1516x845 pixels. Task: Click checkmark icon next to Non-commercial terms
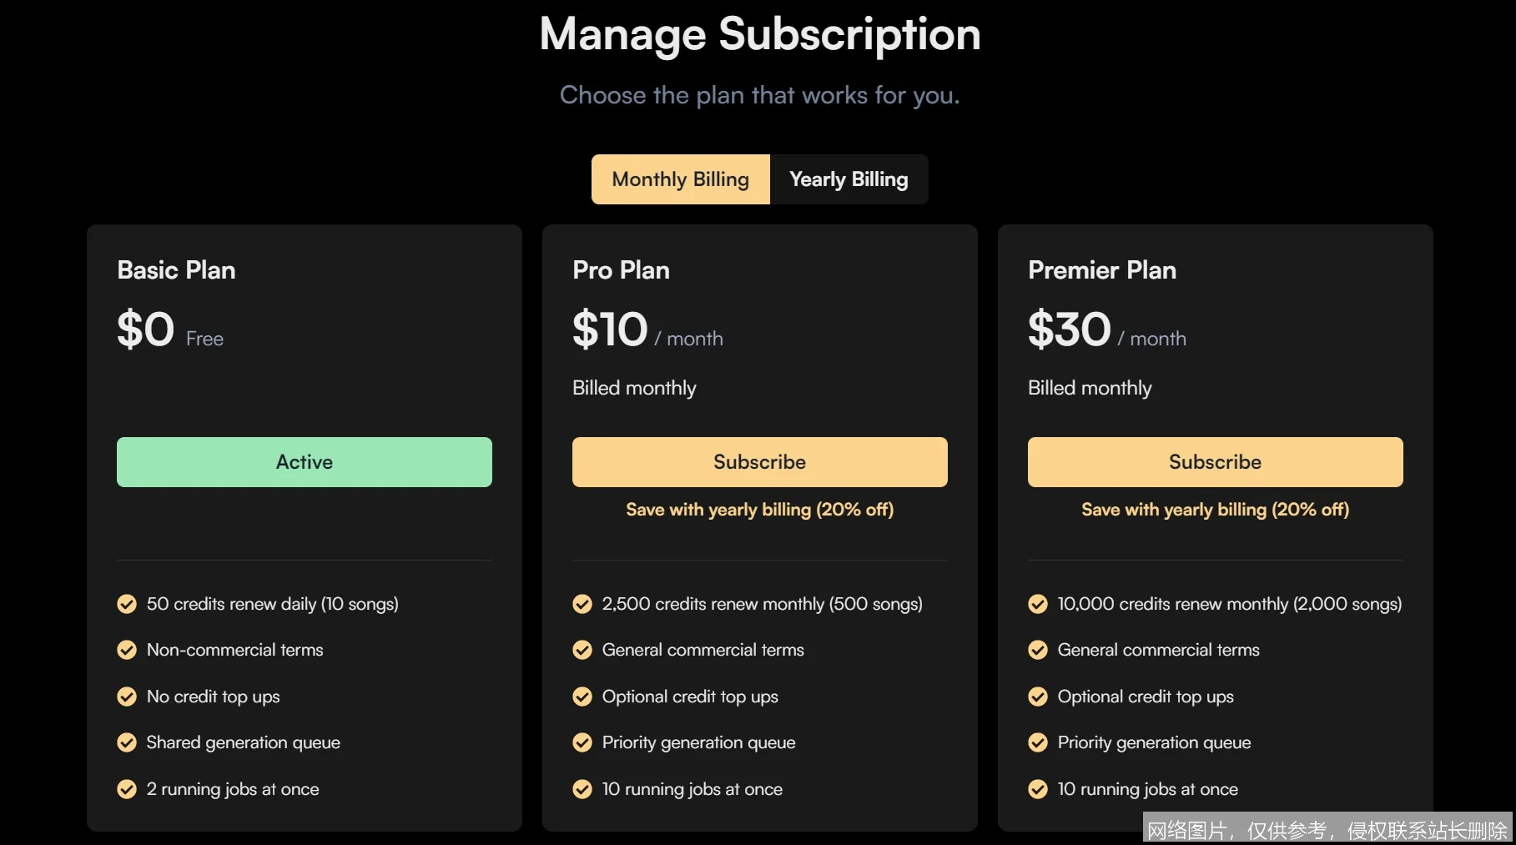point(127,650)
